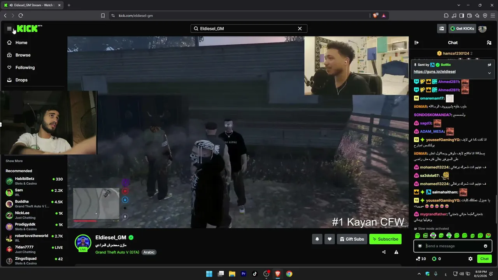Open Google Chrome from the taskbar
Image resolution: width=498 pixels, height=280 pixels.
289,274
